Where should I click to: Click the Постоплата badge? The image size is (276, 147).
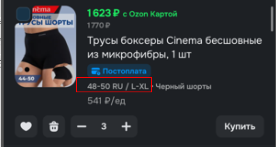(x=119, y=71)
